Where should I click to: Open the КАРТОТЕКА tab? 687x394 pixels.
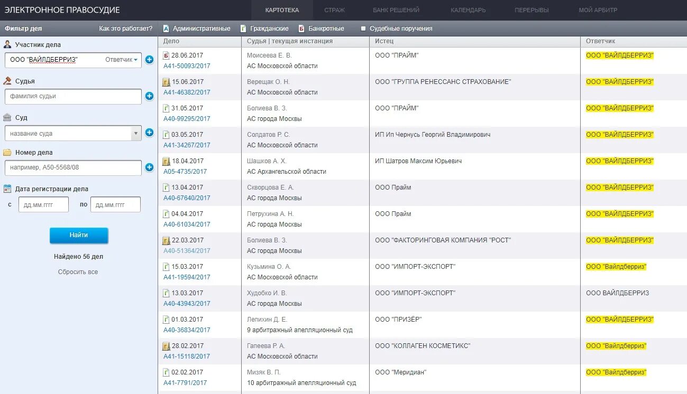pos(282,10)
